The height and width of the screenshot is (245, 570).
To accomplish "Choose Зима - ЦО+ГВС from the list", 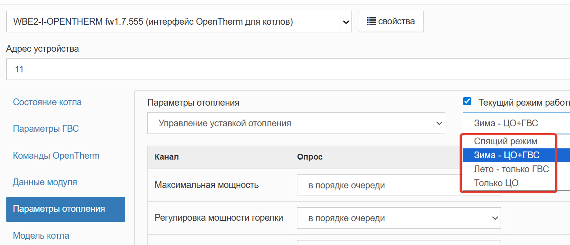I will pos(506,155).
